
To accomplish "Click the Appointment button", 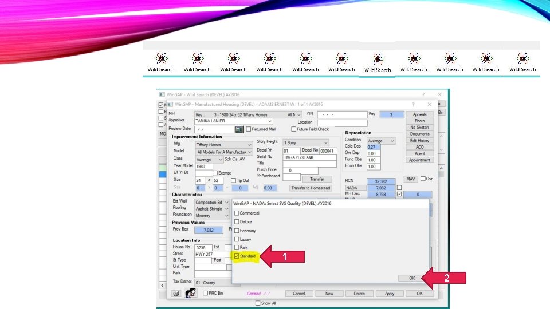I will (419, 160).
